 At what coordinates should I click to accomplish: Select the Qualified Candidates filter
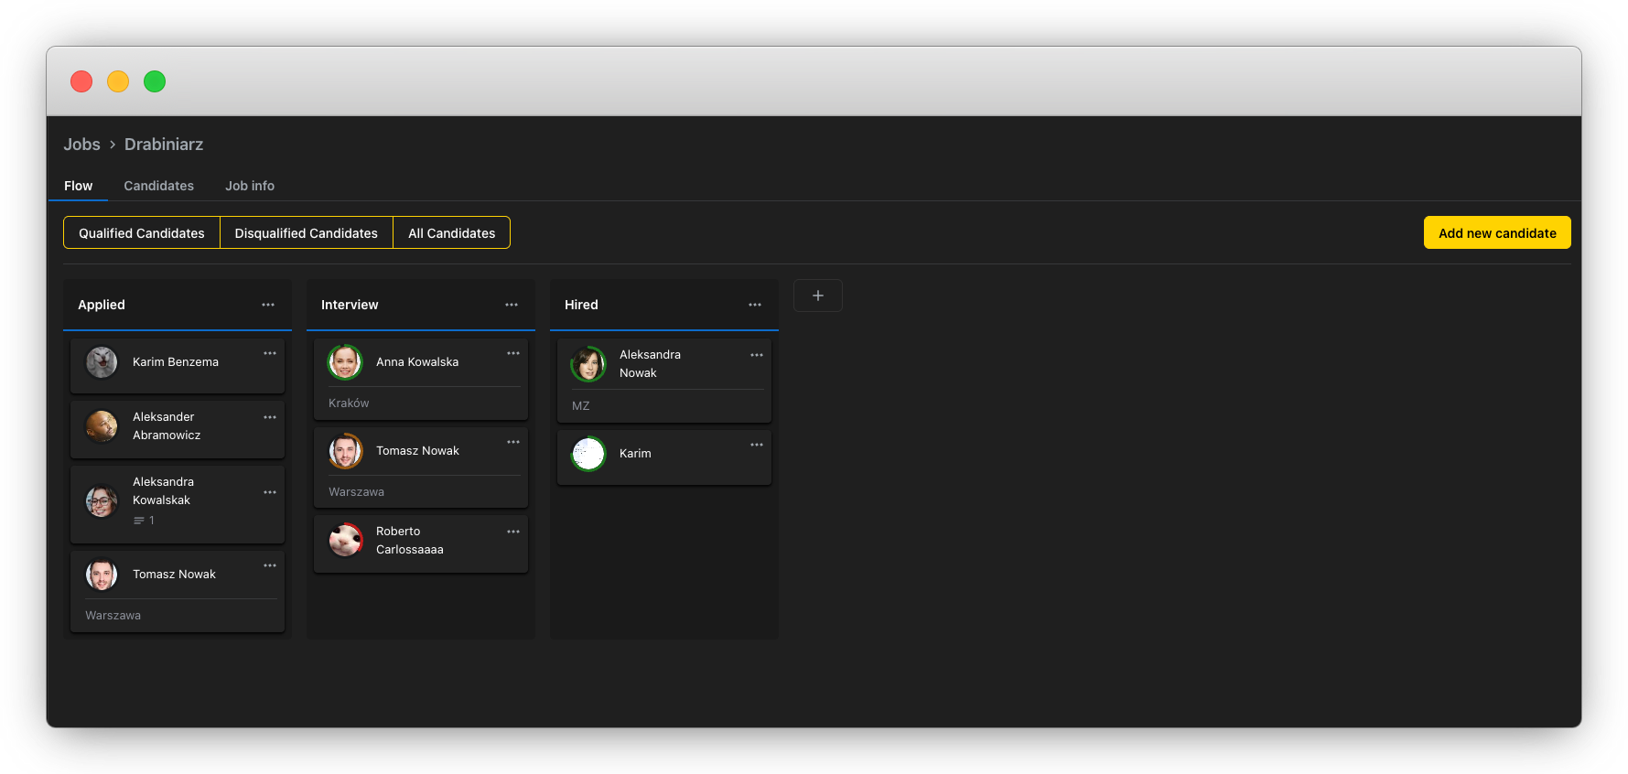pos(142,233)
